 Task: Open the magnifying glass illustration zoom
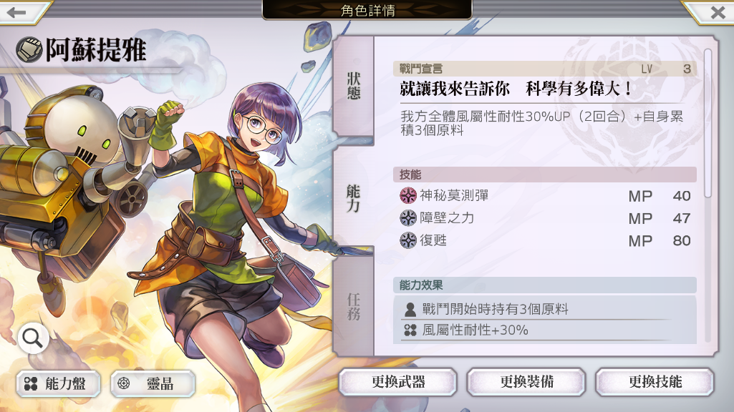[x=33, y=338]
